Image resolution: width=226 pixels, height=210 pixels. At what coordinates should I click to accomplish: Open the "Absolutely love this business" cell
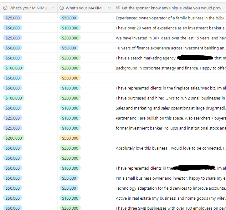(x=170, y=148)
